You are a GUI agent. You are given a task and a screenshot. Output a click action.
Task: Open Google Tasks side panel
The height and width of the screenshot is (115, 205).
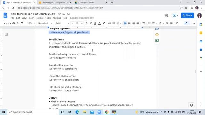pyautogui.click(x=201, y=41)
